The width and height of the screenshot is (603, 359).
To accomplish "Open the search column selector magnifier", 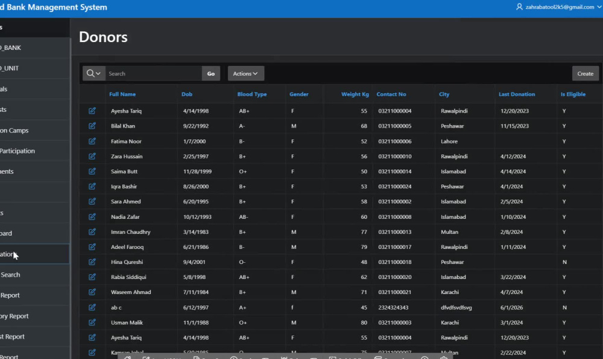I will tap(94, 73).
